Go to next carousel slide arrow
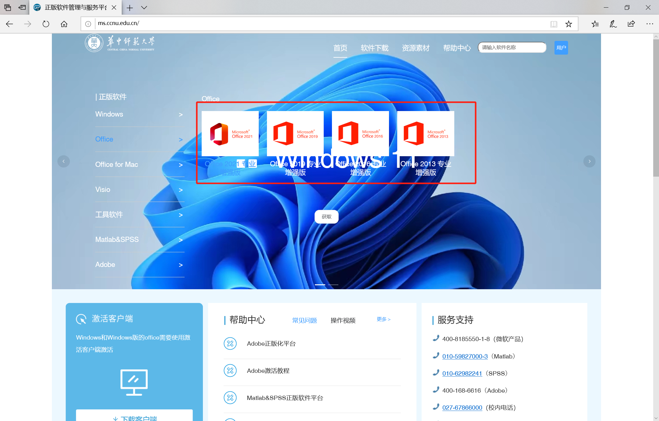This screenshot has height=421, width=659. 589,161
